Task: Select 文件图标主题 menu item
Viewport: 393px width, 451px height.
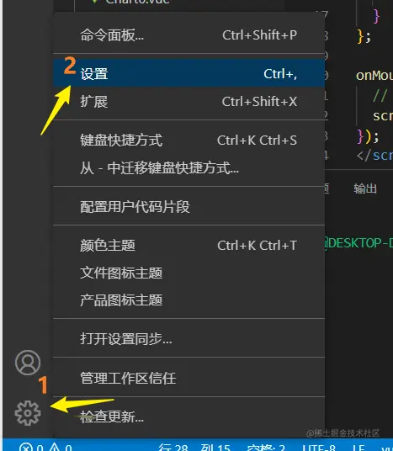Action: tap(189, 273)
